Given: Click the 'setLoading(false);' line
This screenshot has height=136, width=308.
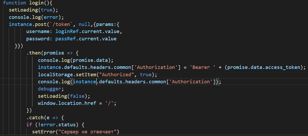Looking at the screenshot, I should pos(64,96).
